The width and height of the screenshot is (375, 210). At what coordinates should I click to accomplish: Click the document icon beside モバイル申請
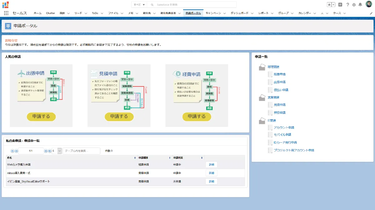270,135
